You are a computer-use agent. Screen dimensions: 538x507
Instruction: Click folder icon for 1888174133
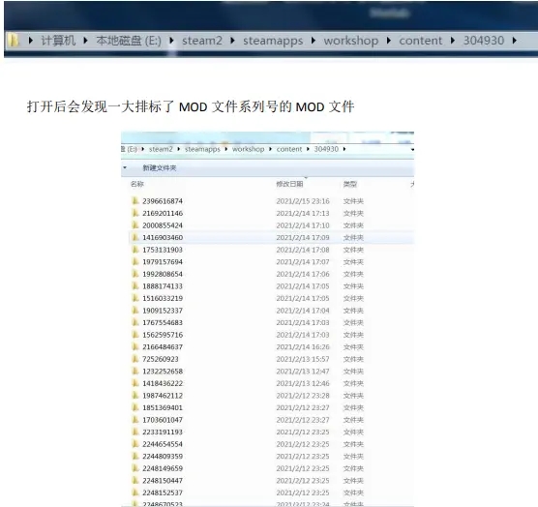point(135,286)
